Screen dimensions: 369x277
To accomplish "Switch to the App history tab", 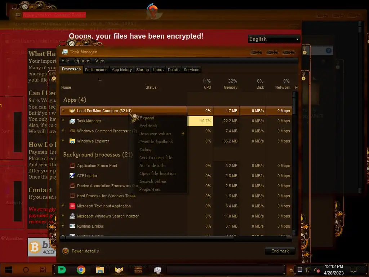I will coord(122,70).
